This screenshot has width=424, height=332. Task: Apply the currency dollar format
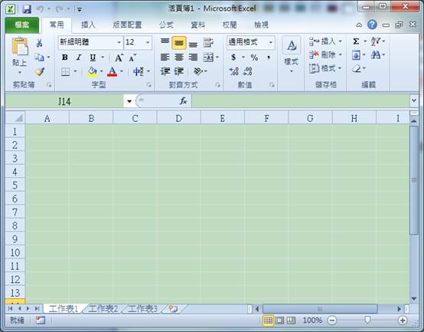tap(233, 58)
